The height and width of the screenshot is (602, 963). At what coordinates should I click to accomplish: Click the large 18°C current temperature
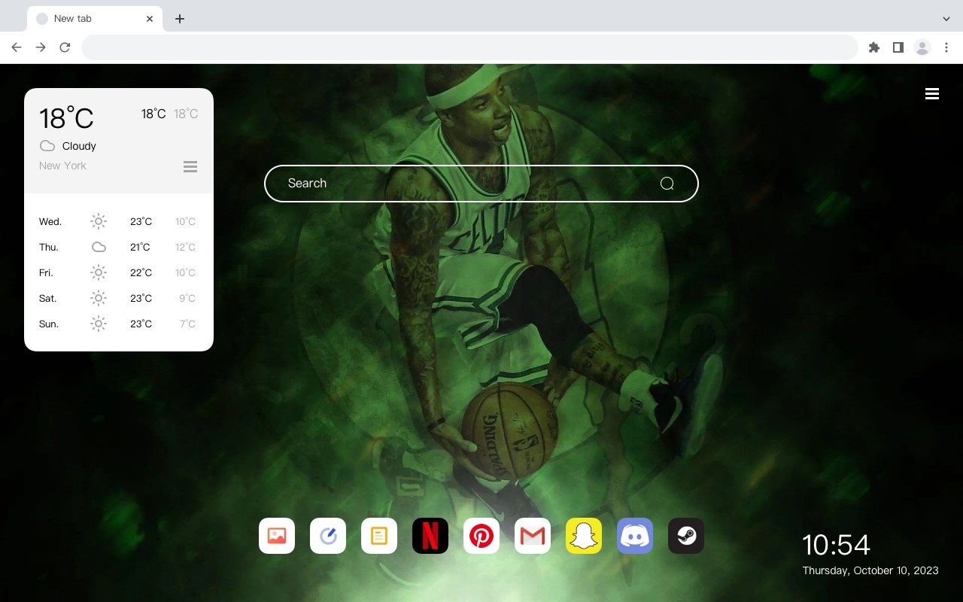click(x=66, y=117)
